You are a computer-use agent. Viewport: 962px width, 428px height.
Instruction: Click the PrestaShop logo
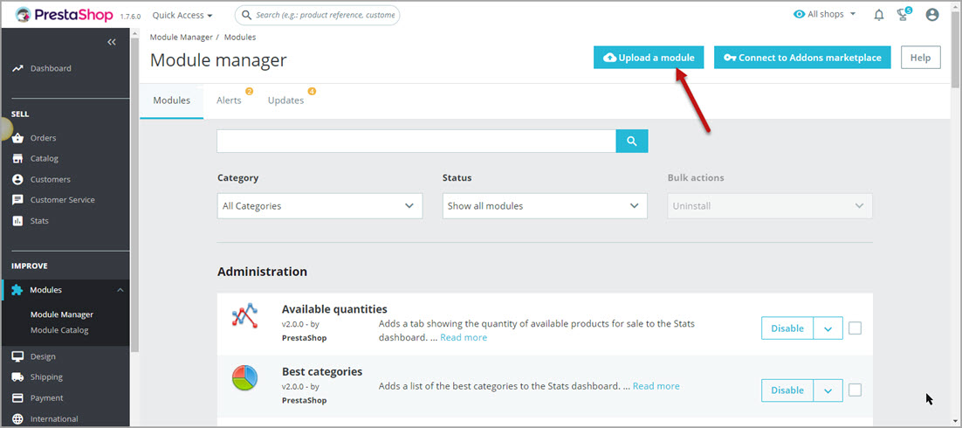click(65, 15)
